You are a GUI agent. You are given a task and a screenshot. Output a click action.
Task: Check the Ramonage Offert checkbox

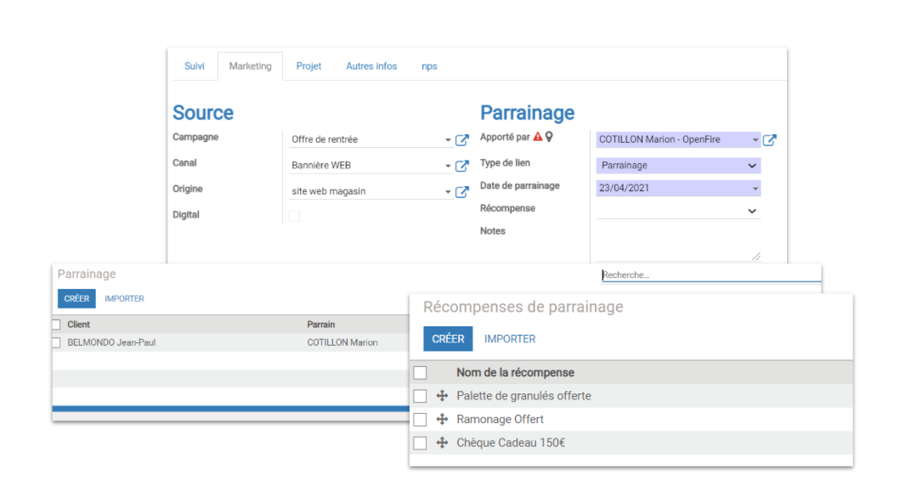(420, 420)
